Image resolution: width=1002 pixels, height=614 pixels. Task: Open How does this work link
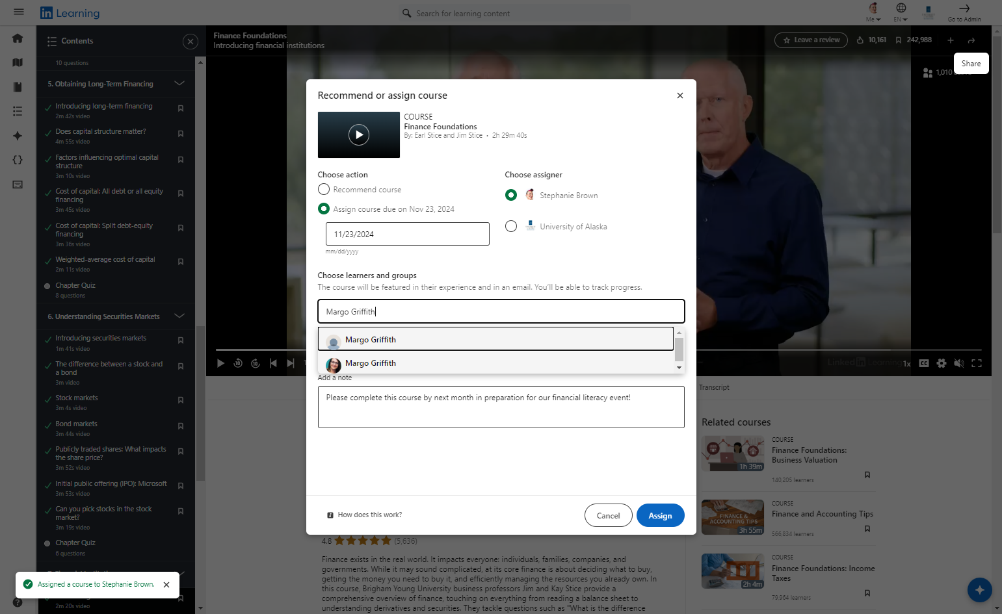click(370, 515)
